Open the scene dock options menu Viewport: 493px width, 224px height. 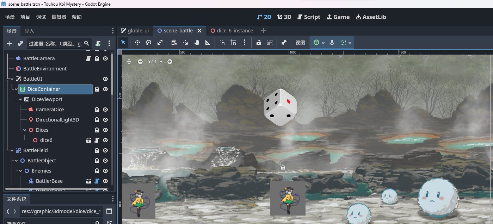(x=109, y=44)
